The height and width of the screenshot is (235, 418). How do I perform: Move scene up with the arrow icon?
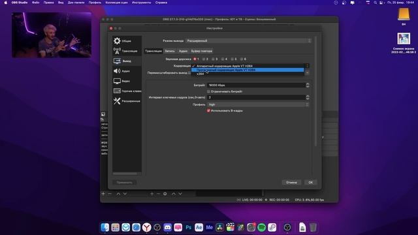118,194
